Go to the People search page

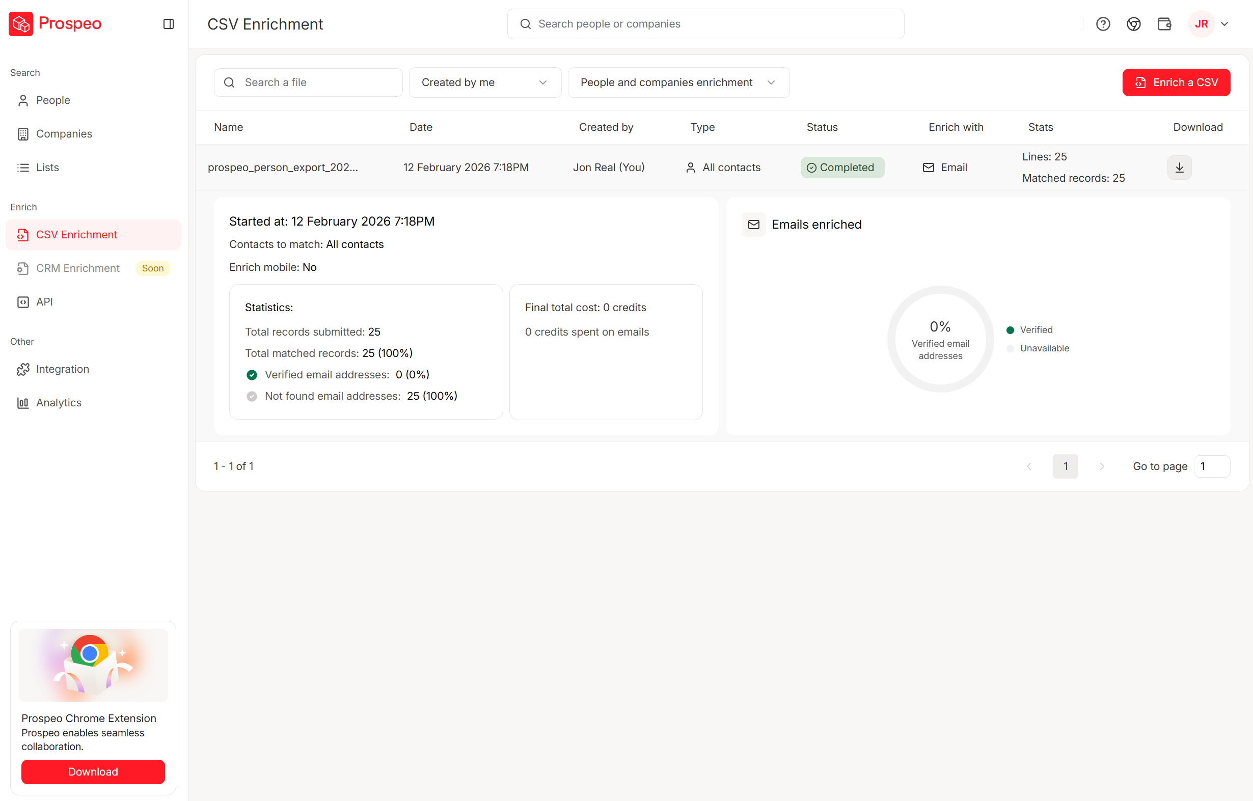coord(52,100)
